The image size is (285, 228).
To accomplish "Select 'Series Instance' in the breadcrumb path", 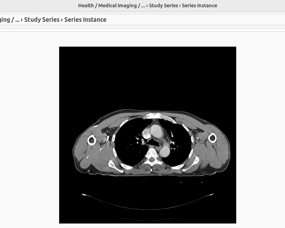I will (85, 20).
